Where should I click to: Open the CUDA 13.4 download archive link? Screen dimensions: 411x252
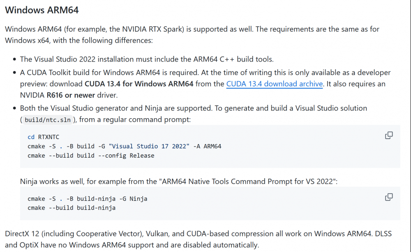(275, 84)
